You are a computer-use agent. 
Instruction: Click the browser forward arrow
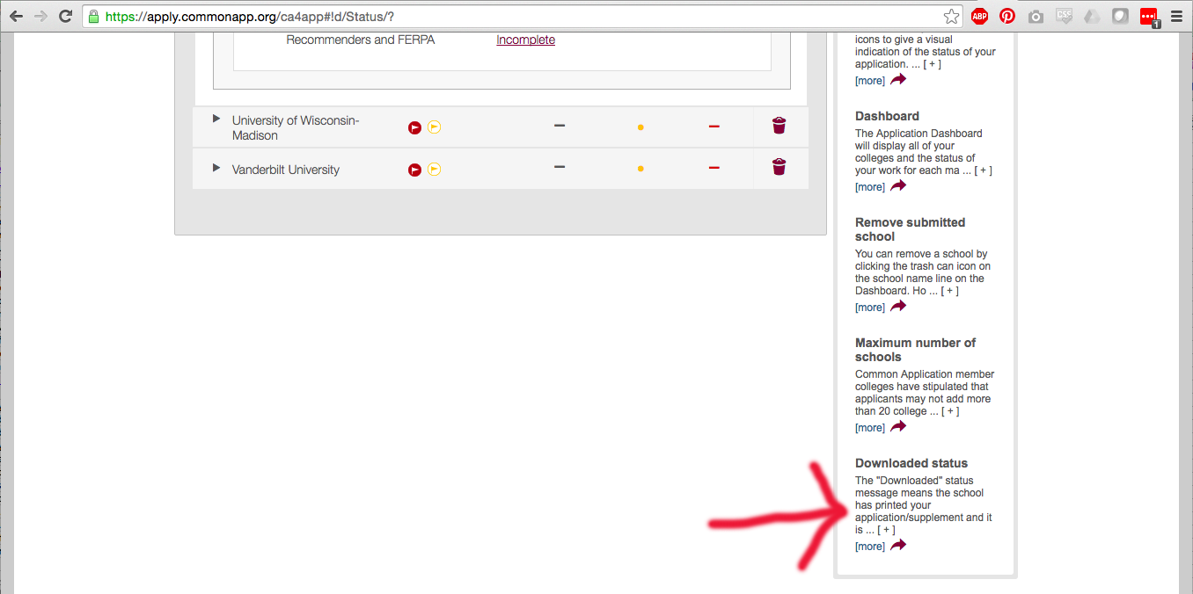(x=40, y=16)
